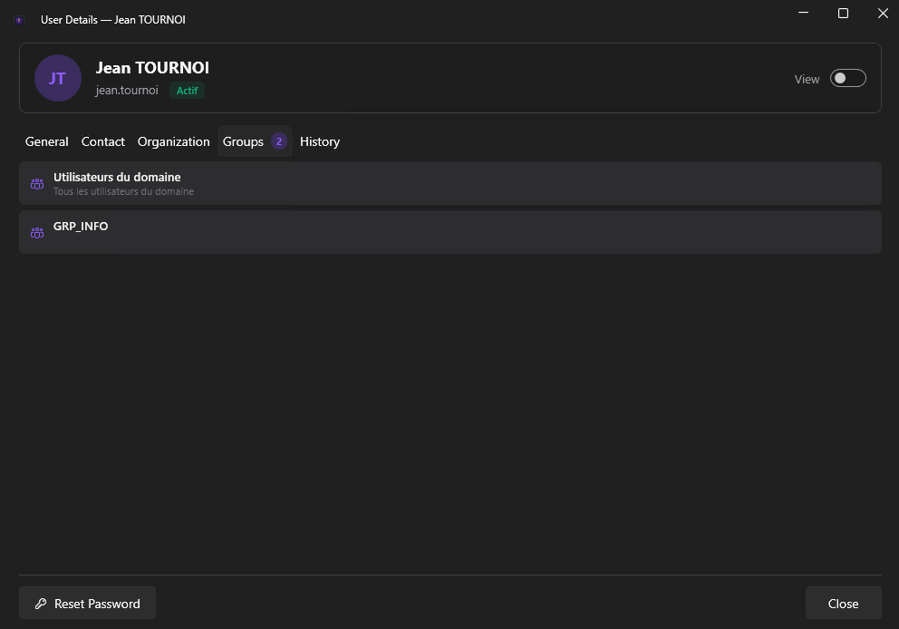Select the Organization tab

click(x=173, y=141)
